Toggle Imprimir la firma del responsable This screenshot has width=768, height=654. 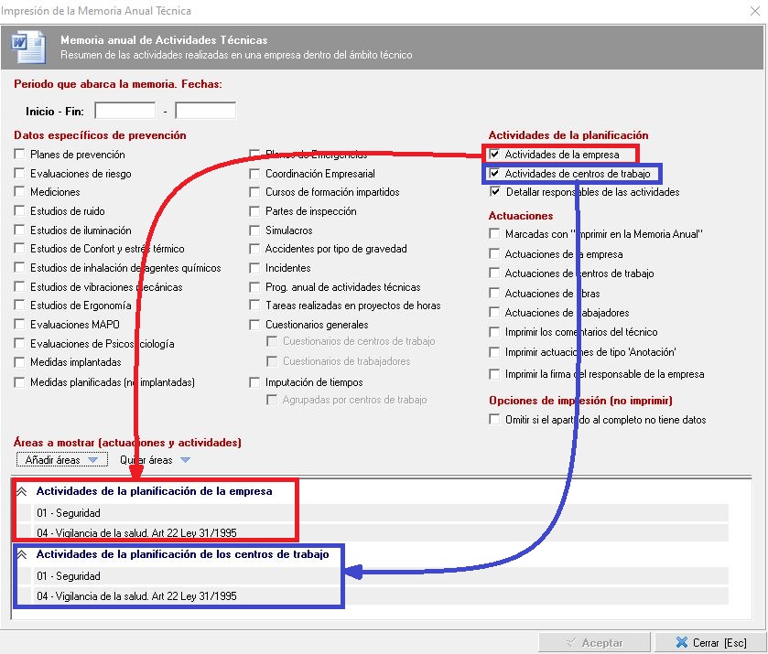(x=494, y=374)
